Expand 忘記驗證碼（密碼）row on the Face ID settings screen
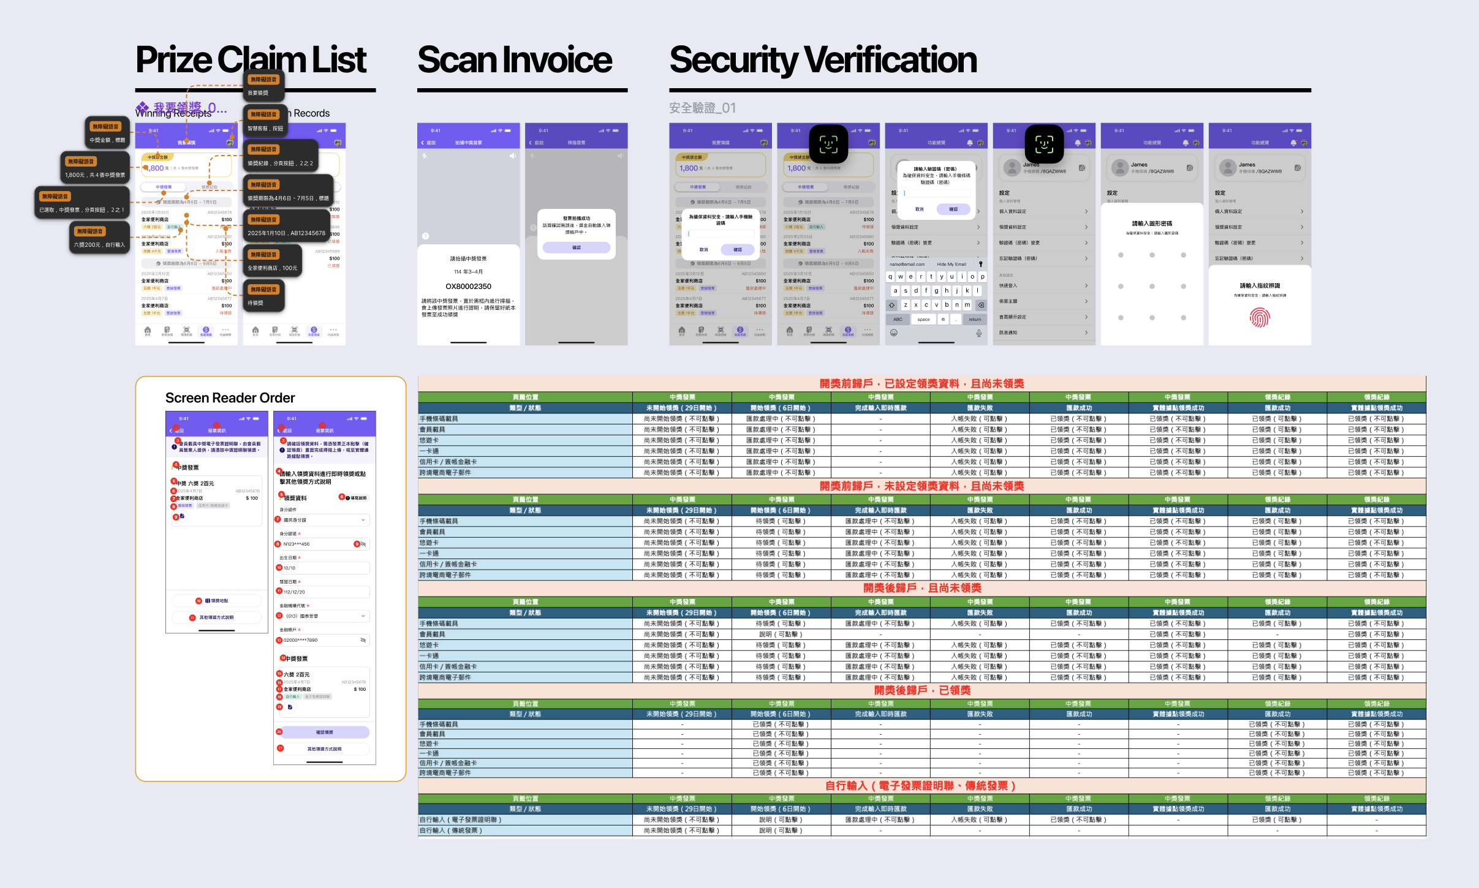1479x888 pixels. 1043,258
